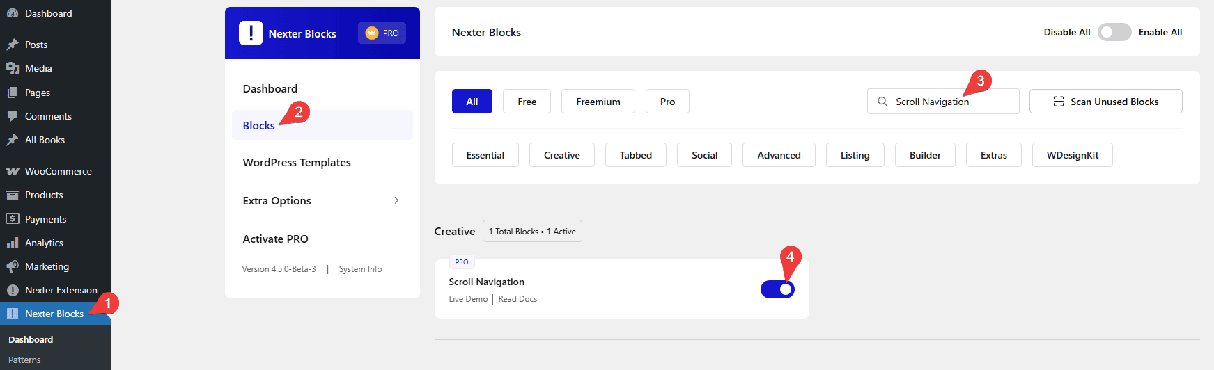
Task: Select Activate PRO menu item
Action: point(276,239)
